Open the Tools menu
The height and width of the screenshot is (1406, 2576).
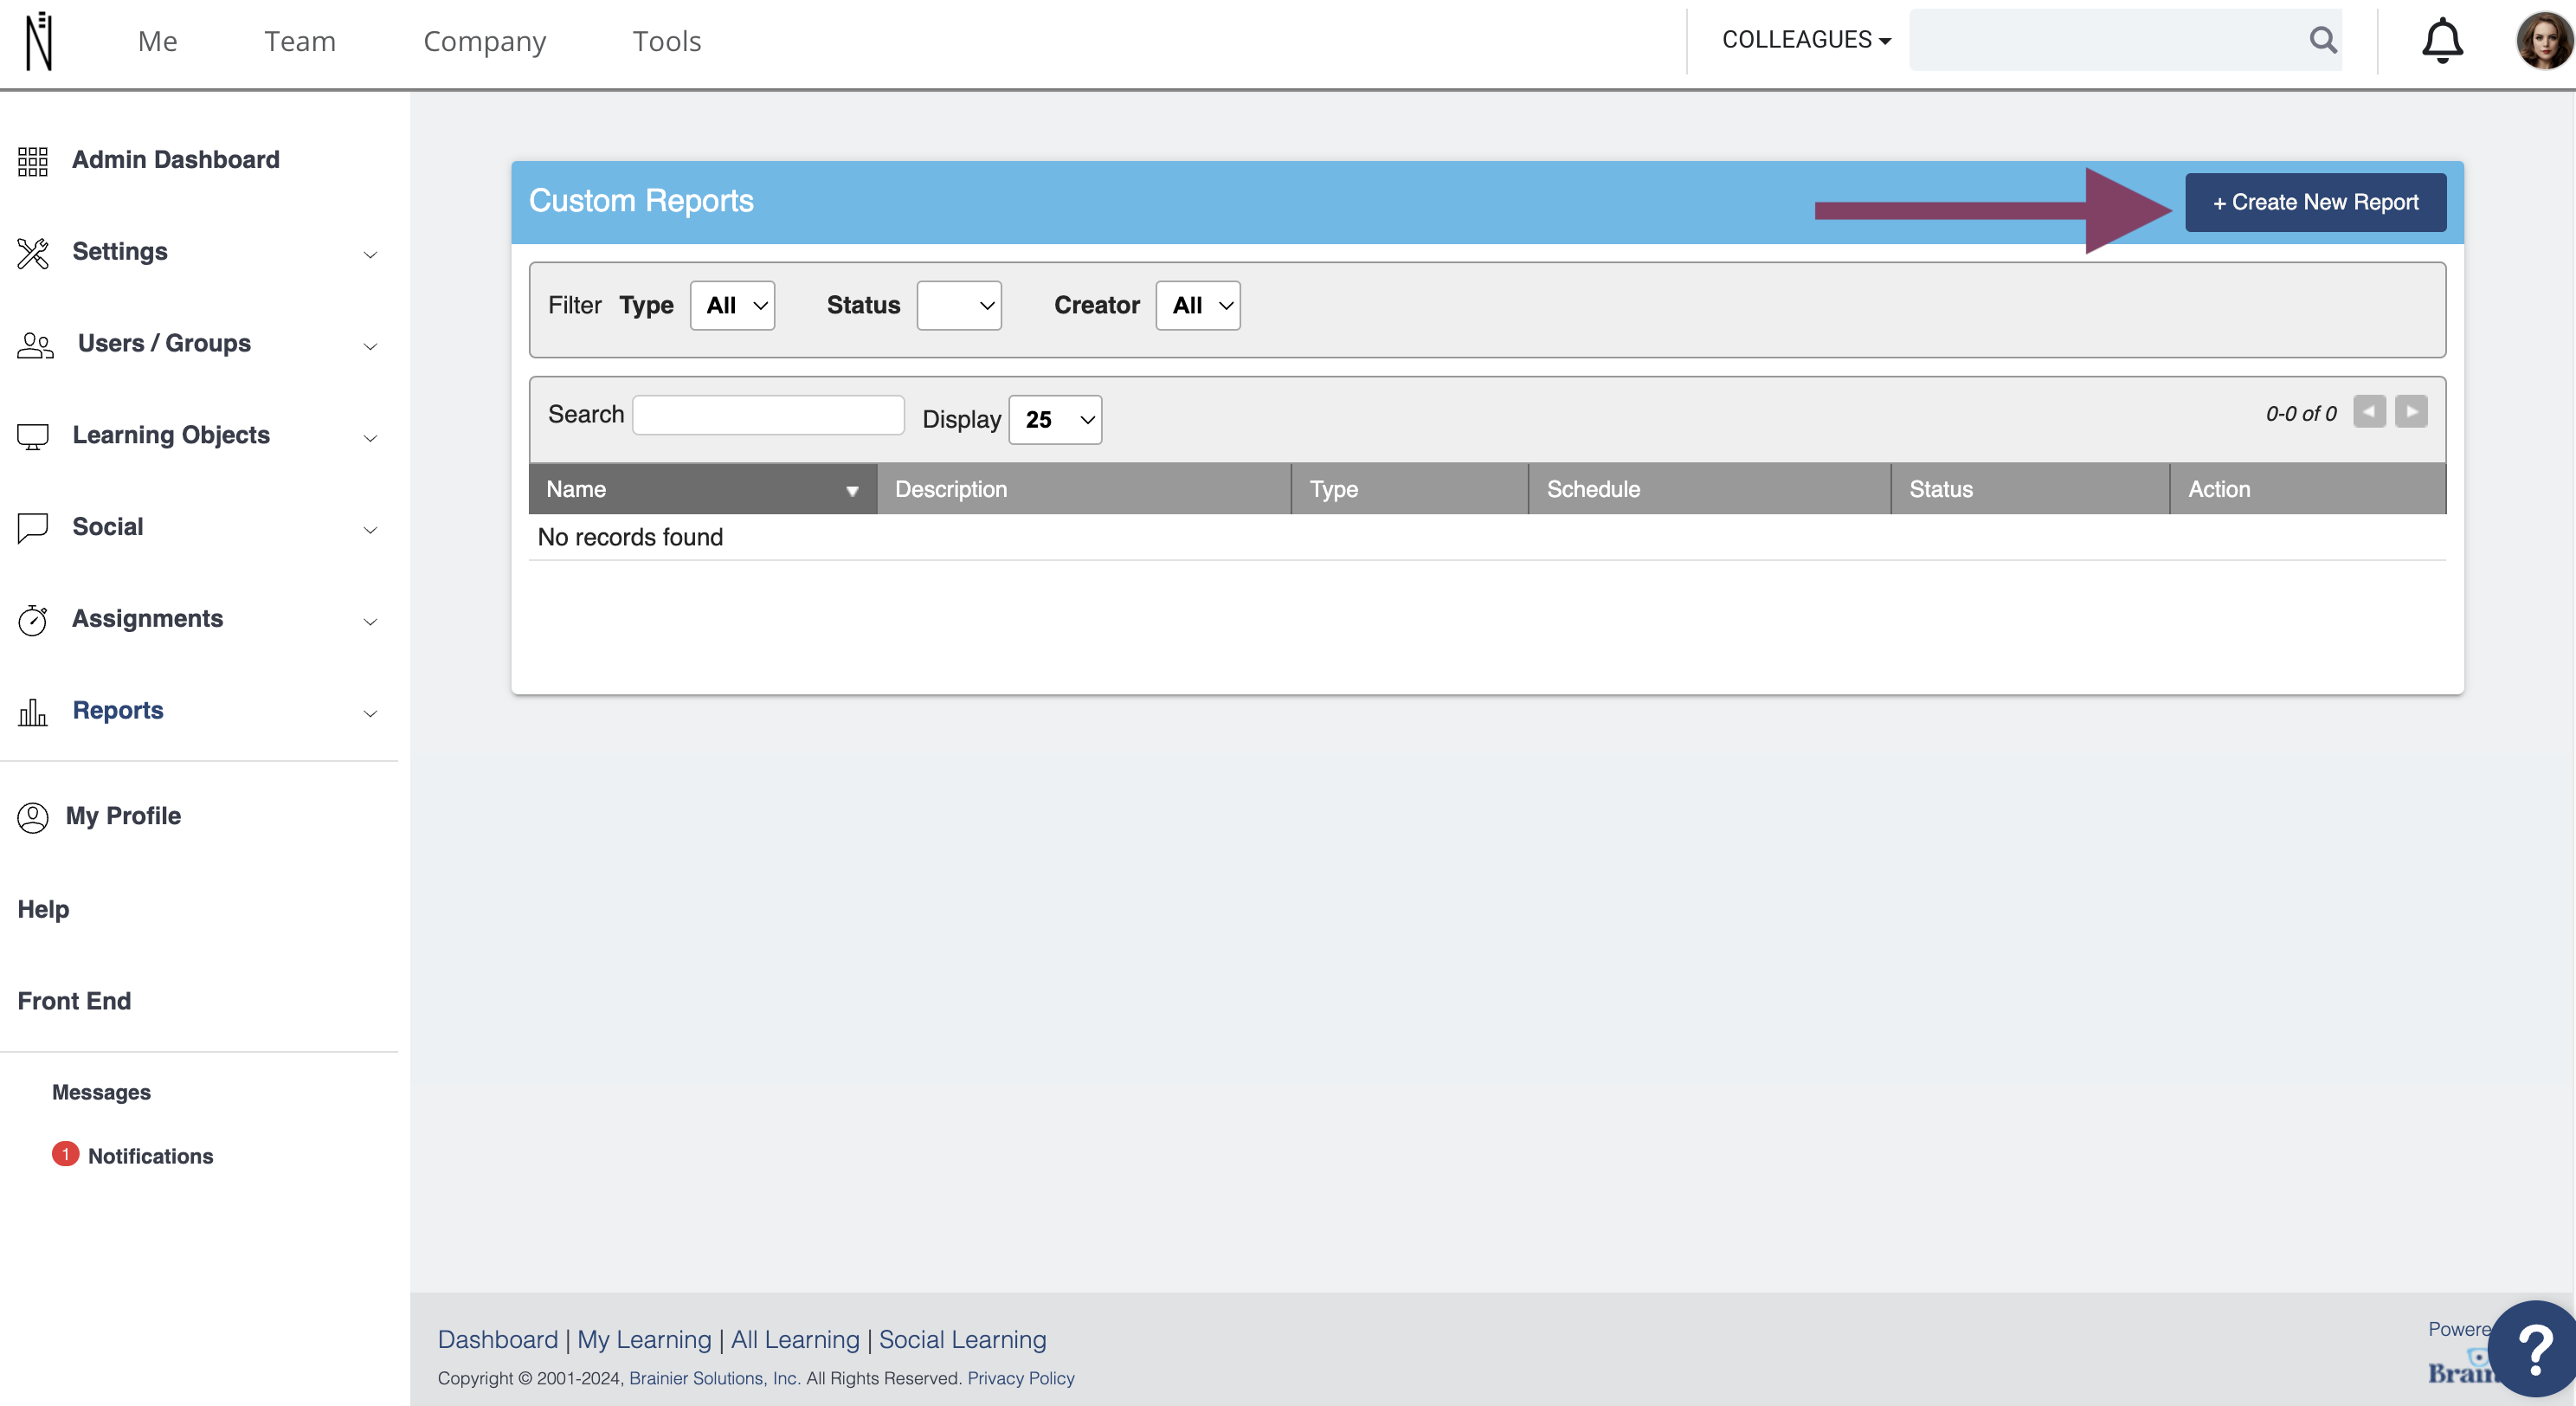coord(667,41)
